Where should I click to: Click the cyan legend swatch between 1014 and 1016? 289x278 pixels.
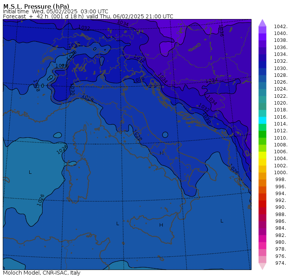pos(262,121)
